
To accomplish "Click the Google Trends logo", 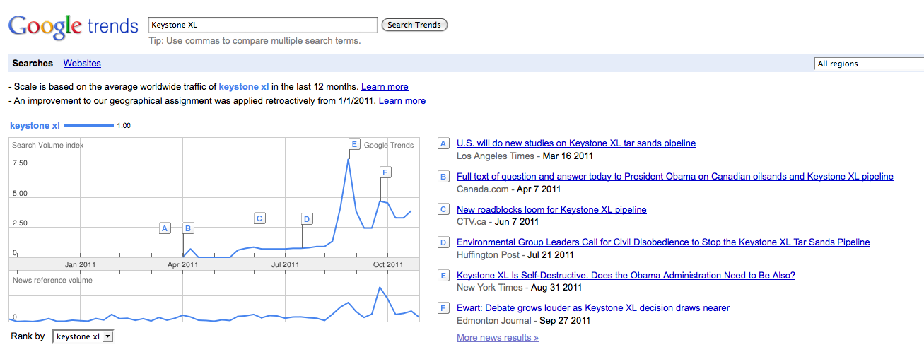I will (73, 27).
